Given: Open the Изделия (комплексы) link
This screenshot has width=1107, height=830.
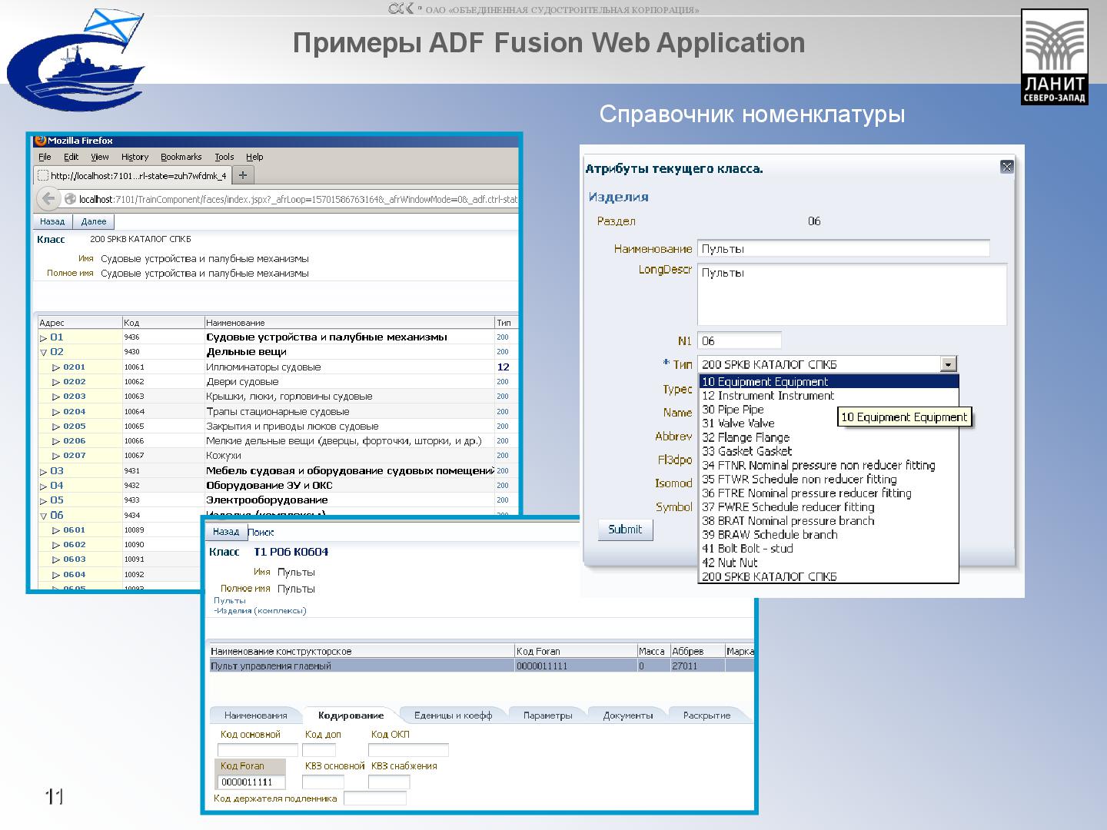Looking at the screenshot, I should 259,610.
